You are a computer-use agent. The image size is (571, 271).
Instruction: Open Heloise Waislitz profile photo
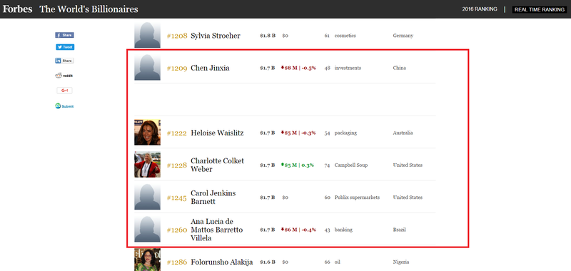tap(147, 133)
